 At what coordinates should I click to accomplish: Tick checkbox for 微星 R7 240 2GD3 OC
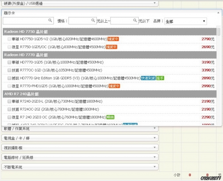[9, 117]
